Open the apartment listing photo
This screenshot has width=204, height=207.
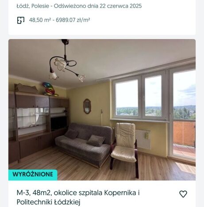coord(102,109)
